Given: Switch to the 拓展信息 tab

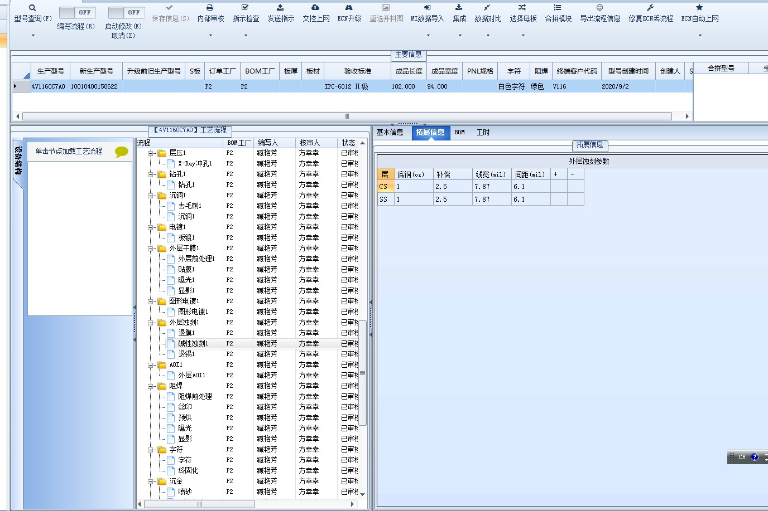Looking at the screenshot, I should [430, 133].
